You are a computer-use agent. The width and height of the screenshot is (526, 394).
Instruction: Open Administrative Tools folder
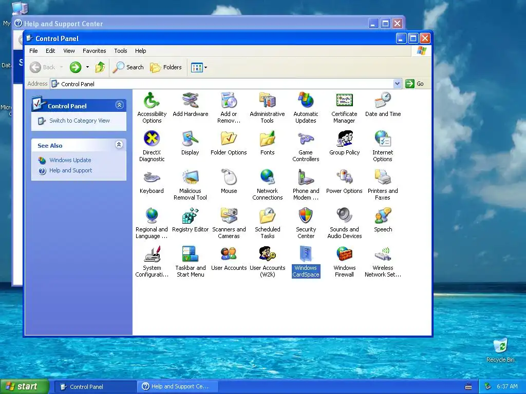[267, 101]
